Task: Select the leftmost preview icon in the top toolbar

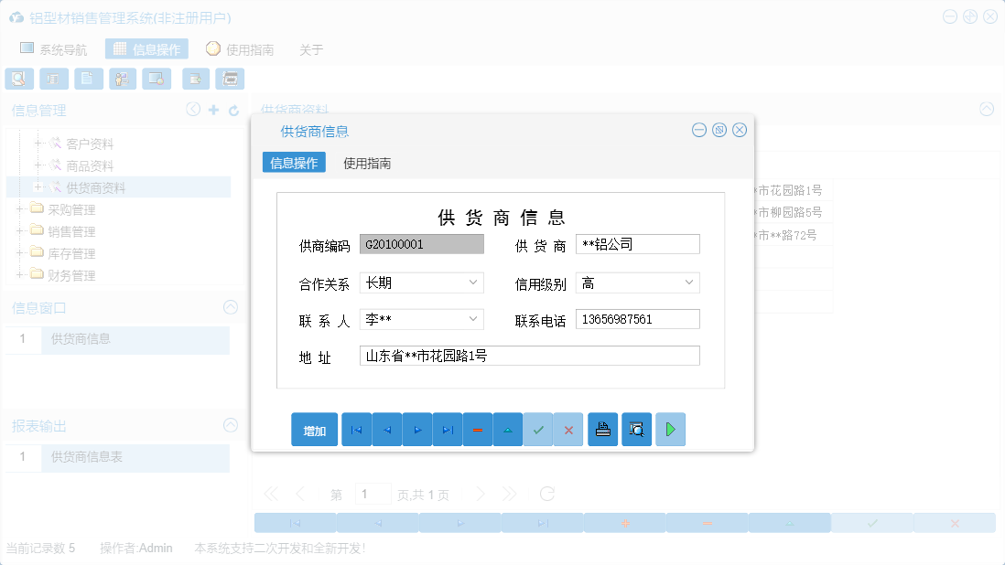Action: (18, 79)
